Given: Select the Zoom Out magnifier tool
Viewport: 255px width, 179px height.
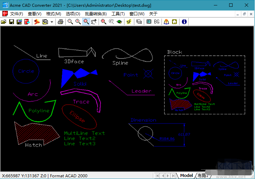Looking at the screenshot, I should click(70, 22).
